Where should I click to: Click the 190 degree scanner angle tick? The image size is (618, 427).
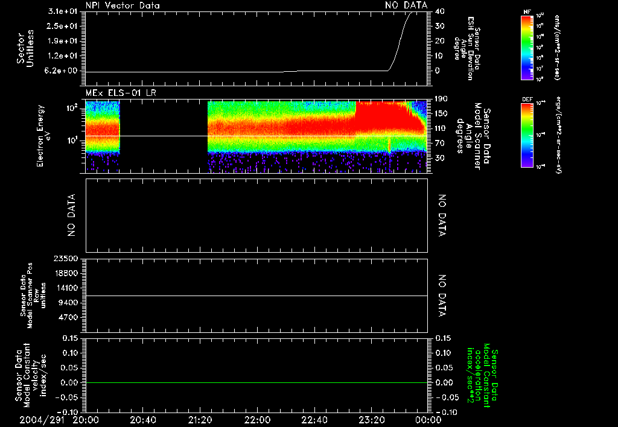pos(441,99)
